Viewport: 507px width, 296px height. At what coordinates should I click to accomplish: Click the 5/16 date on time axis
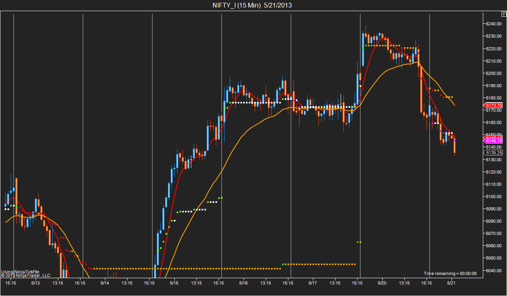pos(243,283)
